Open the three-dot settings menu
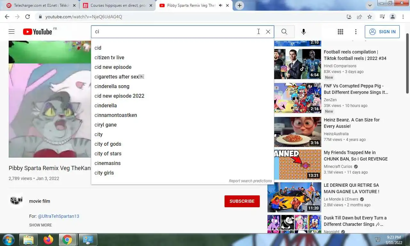This screenshot has height=246, width=410. point(356,32)
